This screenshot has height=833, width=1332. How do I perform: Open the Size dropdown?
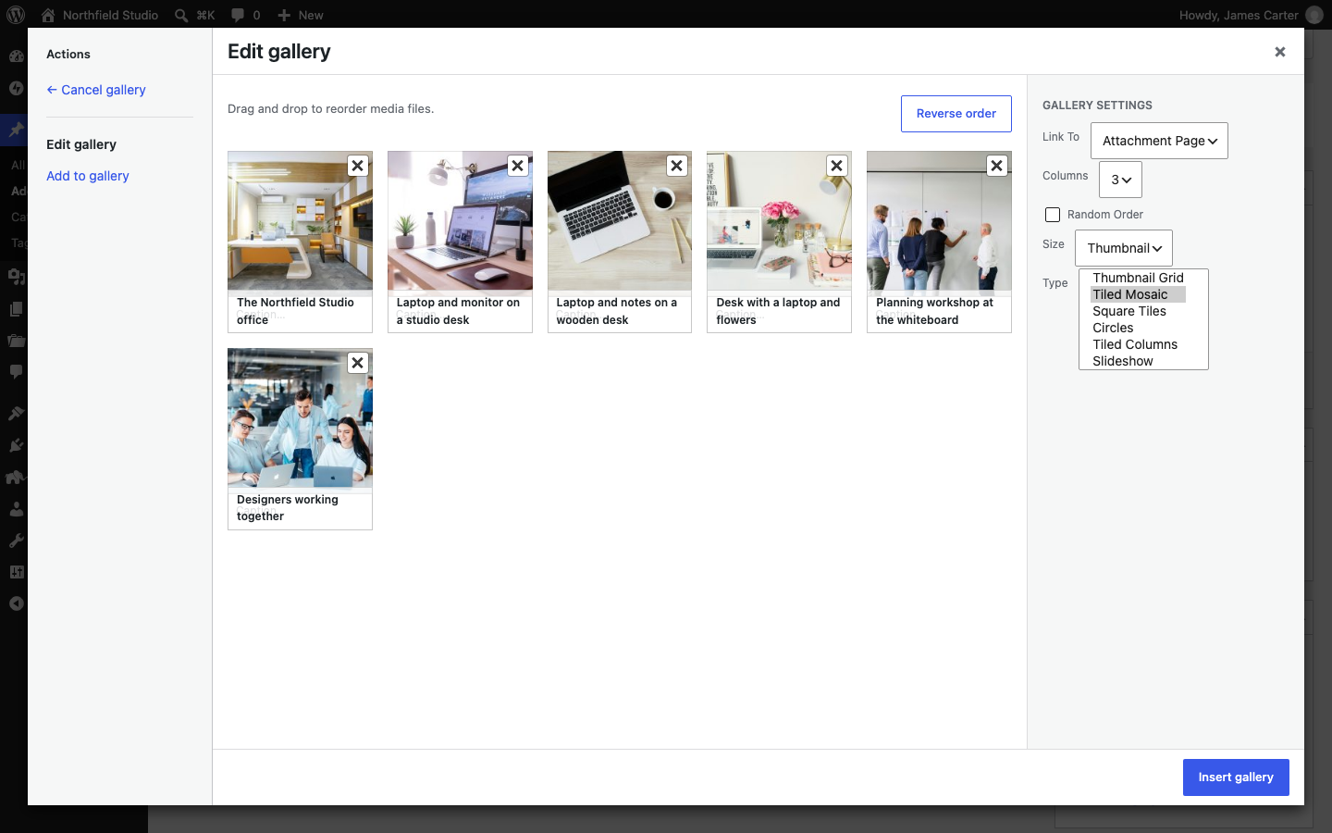1124,248
